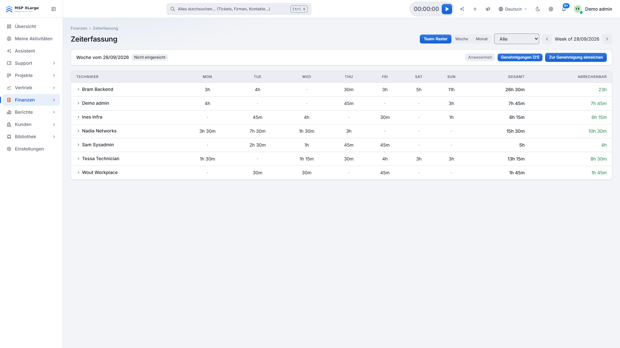620x348 pixels.
Task: Expand the Bram Backend row
Action: (x=78, y=89)
